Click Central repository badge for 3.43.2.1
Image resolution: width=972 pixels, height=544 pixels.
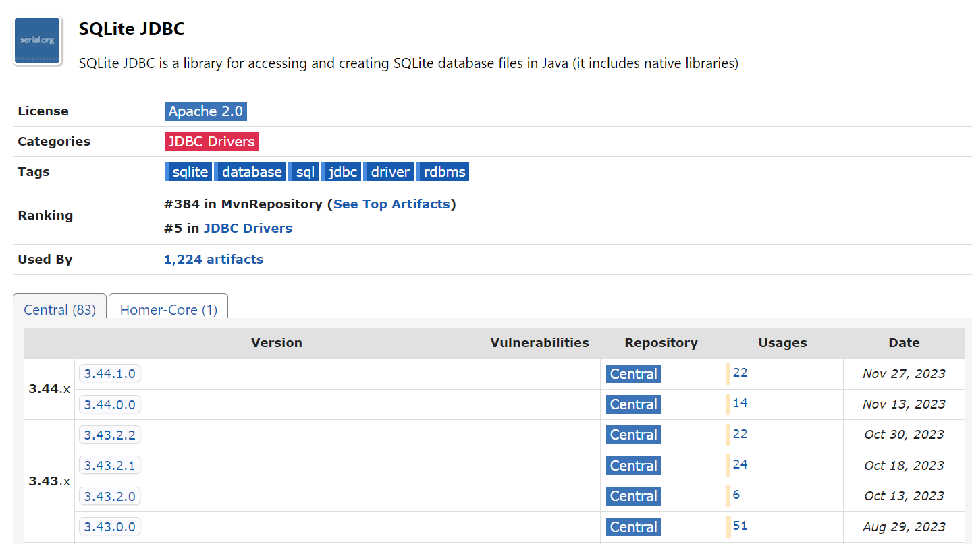click(634, 466)
